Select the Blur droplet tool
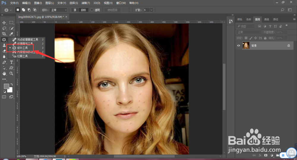The width and height of the screenshot is (297, 160). pyautogui.click(x=4, y=57)
